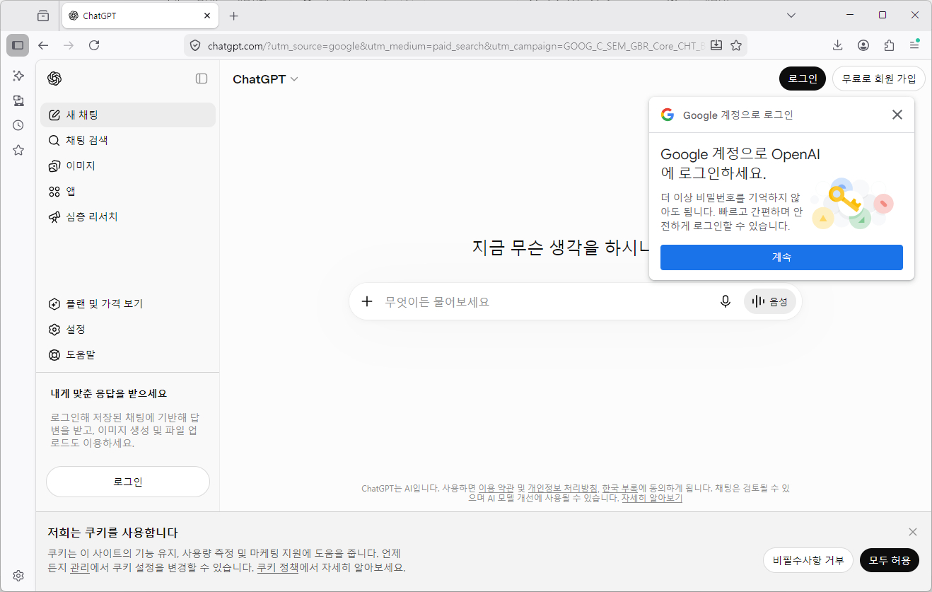
Task: Open 설정 in ChatGPT sidebar
Action: click(128, 329)
